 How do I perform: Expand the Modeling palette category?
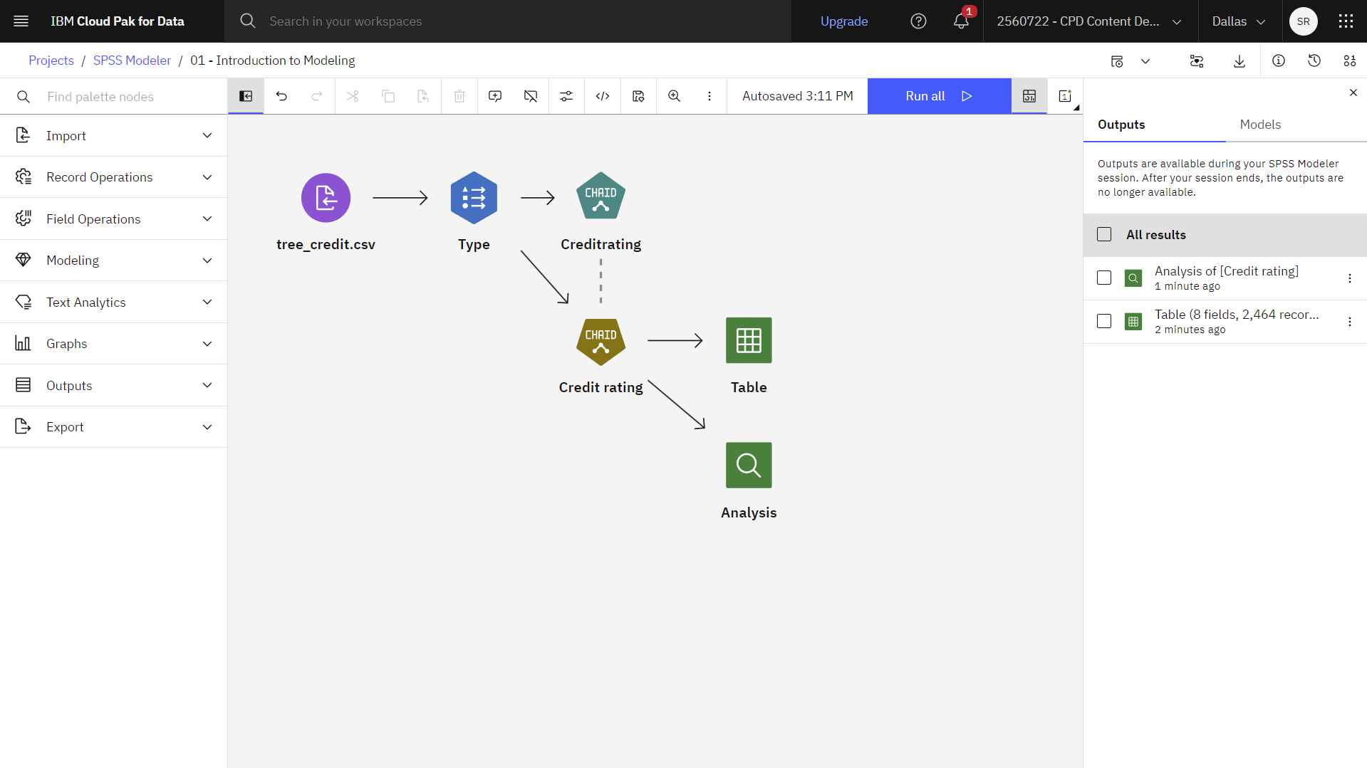click(114, 261)
